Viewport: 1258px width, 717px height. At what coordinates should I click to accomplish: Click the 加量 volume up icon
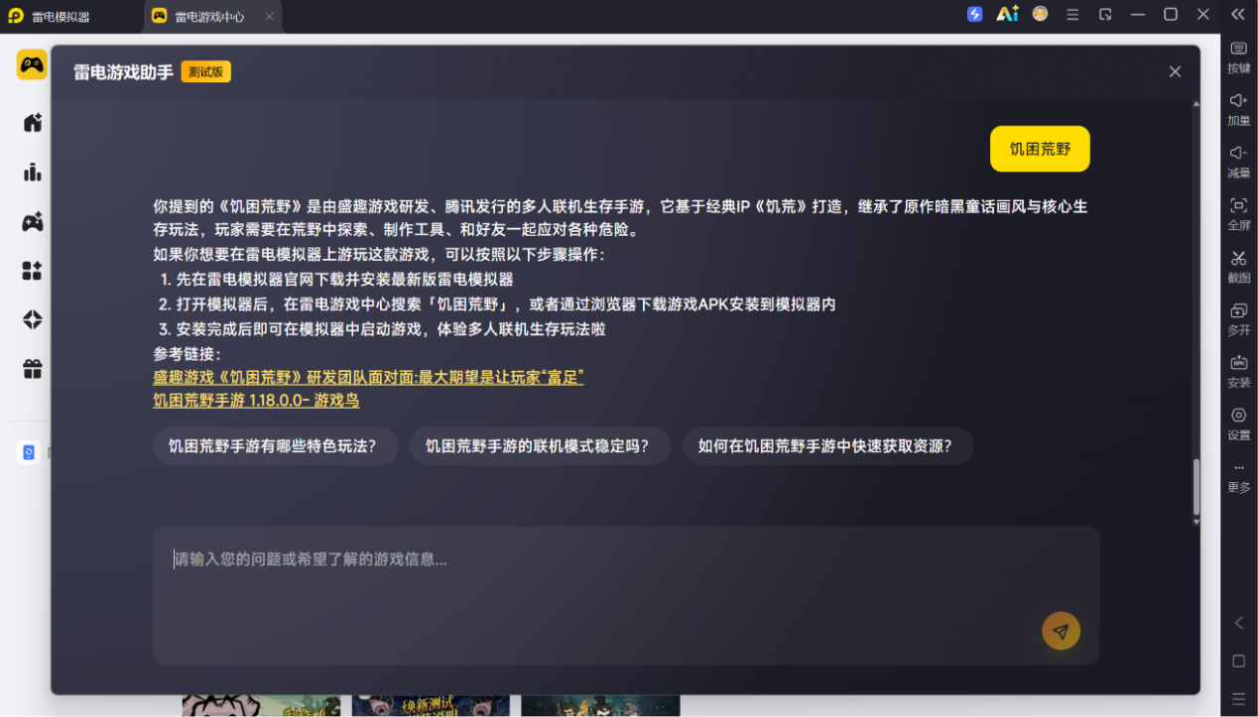click(1239, 110)
